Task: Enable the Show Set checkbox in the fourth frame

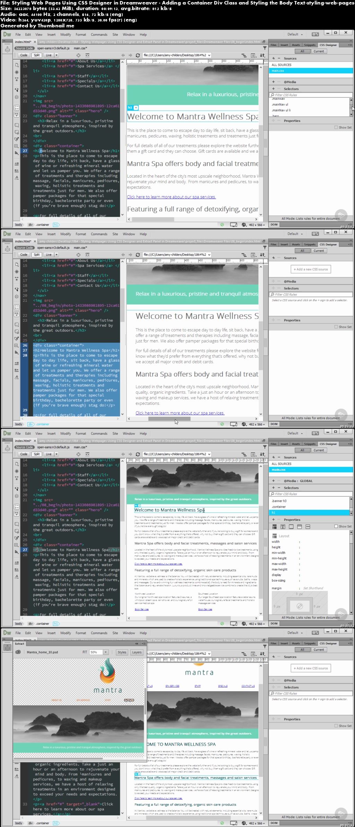Action: click(336, 726)
